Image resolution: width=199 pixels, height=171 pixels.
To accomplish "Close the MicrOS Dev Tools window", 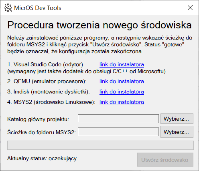I will tap(190, 8).
